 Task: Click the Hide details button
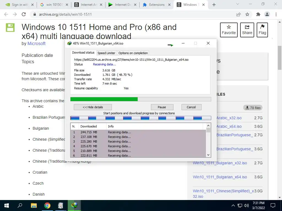click(93, 107)
